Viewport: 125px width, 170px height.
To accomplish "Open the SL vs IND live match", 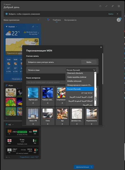I will tap(22, 132).
